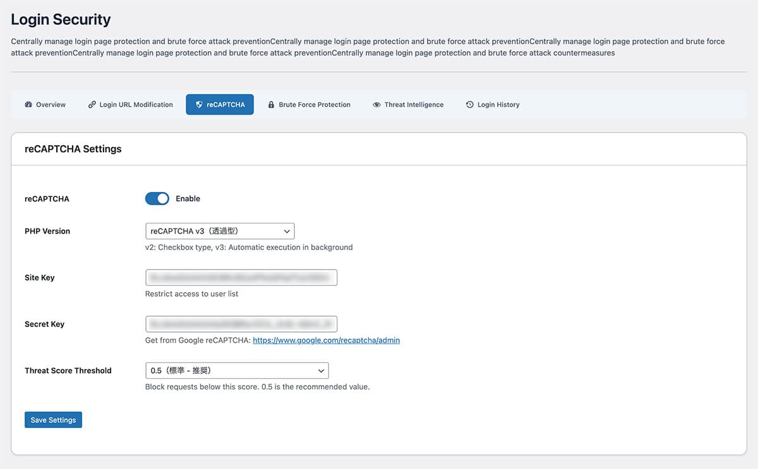The image size is (758, 469).
Task: Click the clock icon for Login History
Action: [469, 105]
